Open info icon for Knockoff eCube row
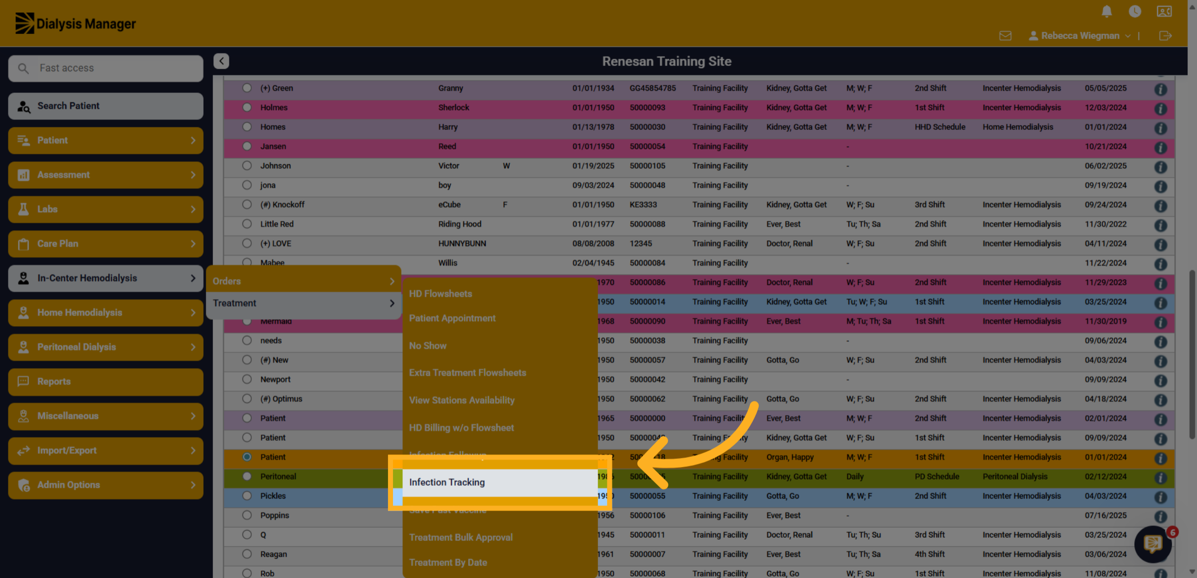This screenshot has height=578, width=1197. tap(1161, 206)
